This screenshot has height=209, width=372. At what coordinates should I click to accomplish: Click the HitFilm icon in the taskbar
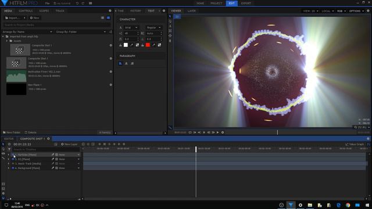click(x=291, y=205)
